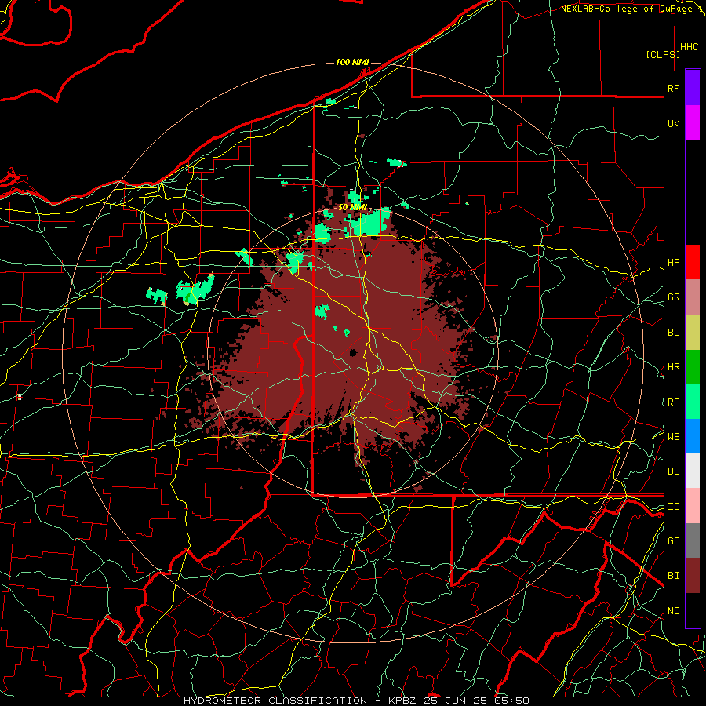This screenshot has width=706, height=706.
Task: Click the HHC product label
Action: point(690,47)
